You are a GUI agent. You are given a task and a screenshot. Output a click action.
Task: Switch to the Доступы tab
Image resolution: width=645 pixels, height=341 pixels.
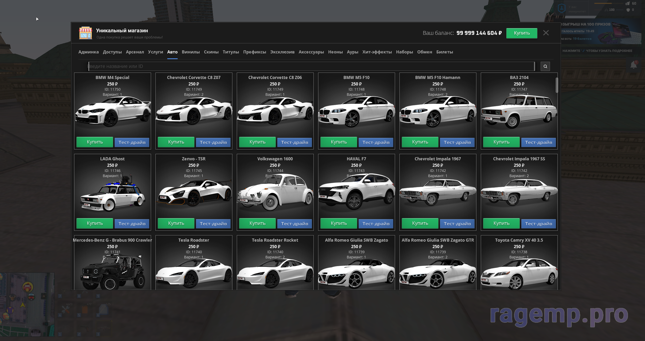[x=112, y=52]
